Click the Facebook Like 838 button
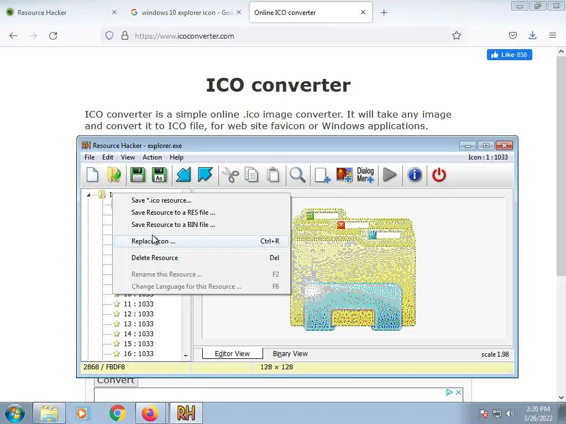The height and width of the screenshot is (424, 566). click(509, 55)
